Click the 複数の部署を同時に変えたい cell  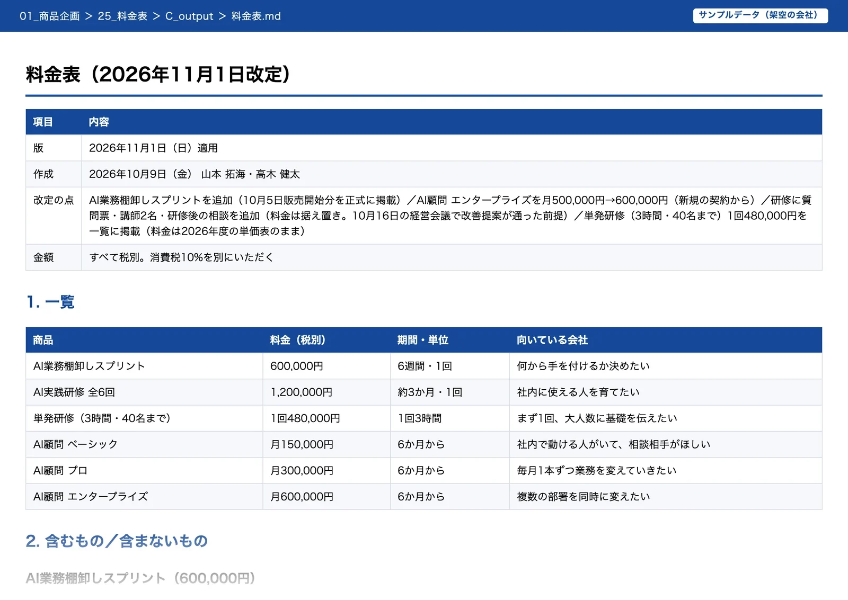coord(666,496)
